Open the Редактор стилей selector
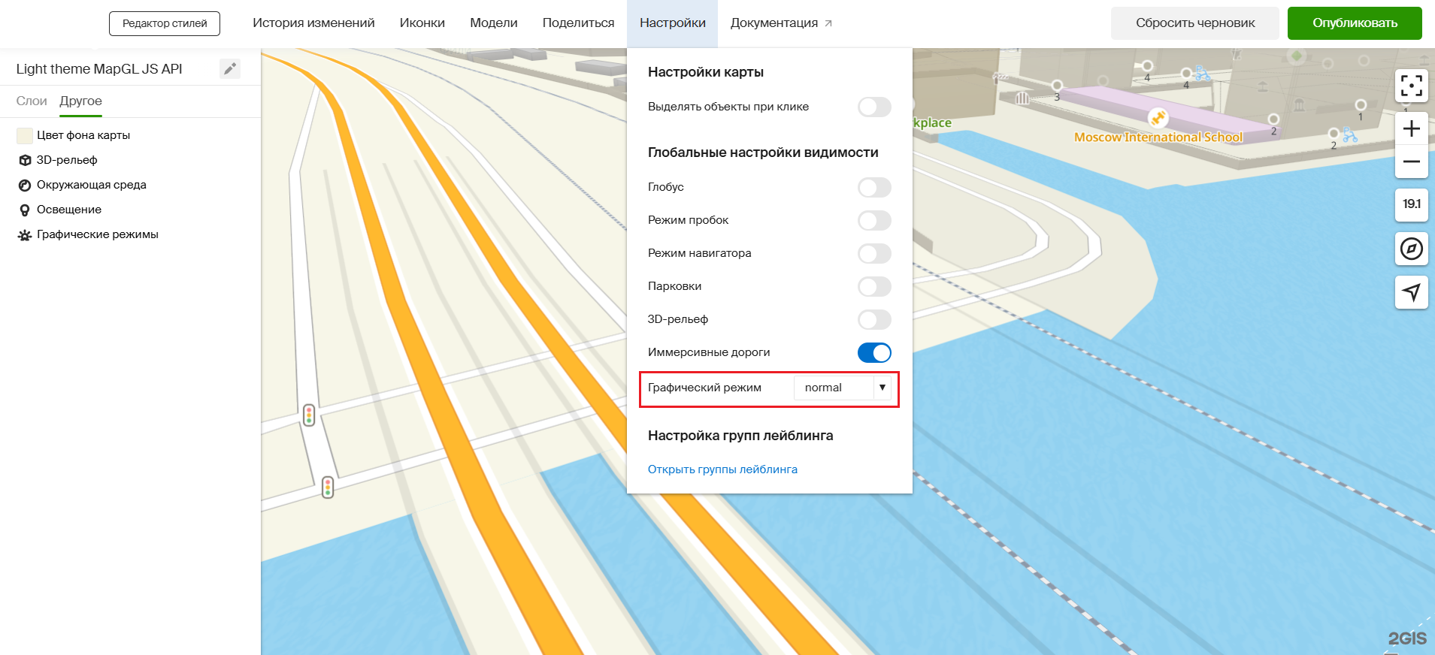1435x655 pixels. point(165,23)
